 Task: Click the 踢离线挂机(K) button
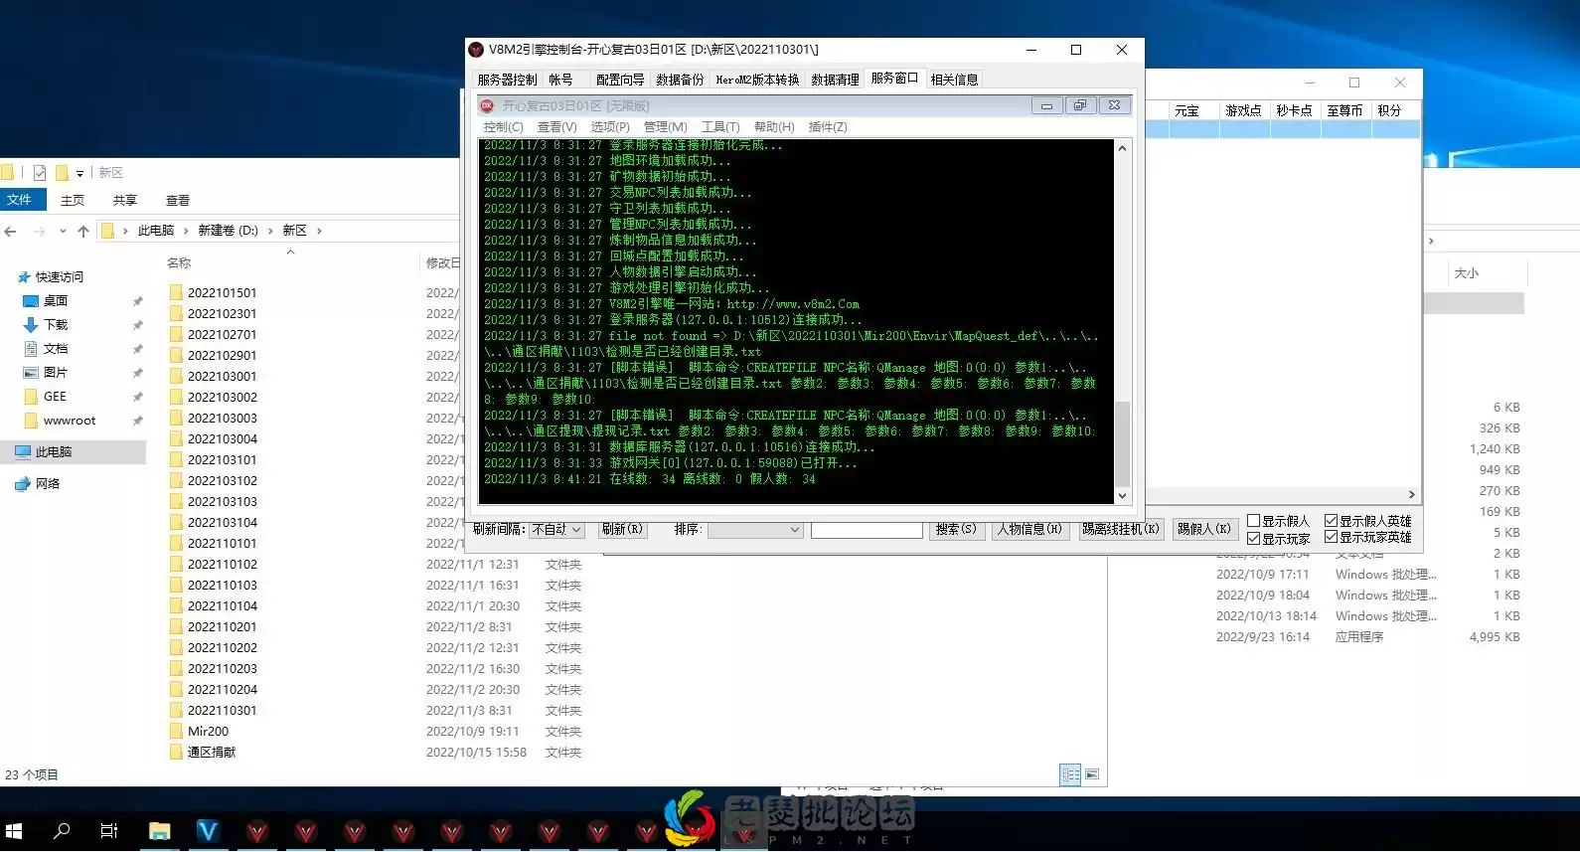(1121, 530)
